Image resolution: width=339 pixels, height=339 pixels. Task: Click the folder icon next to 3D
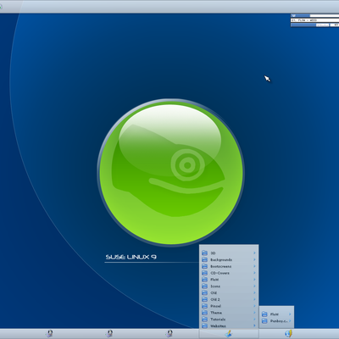pos(205,253)
